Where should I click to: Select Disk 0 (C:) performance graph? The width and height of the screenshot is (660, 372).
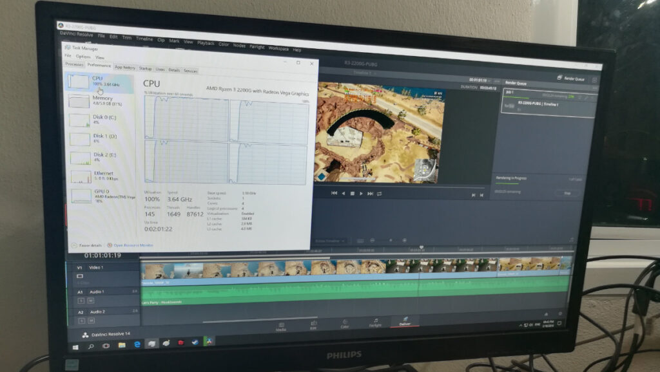(101, 119)
